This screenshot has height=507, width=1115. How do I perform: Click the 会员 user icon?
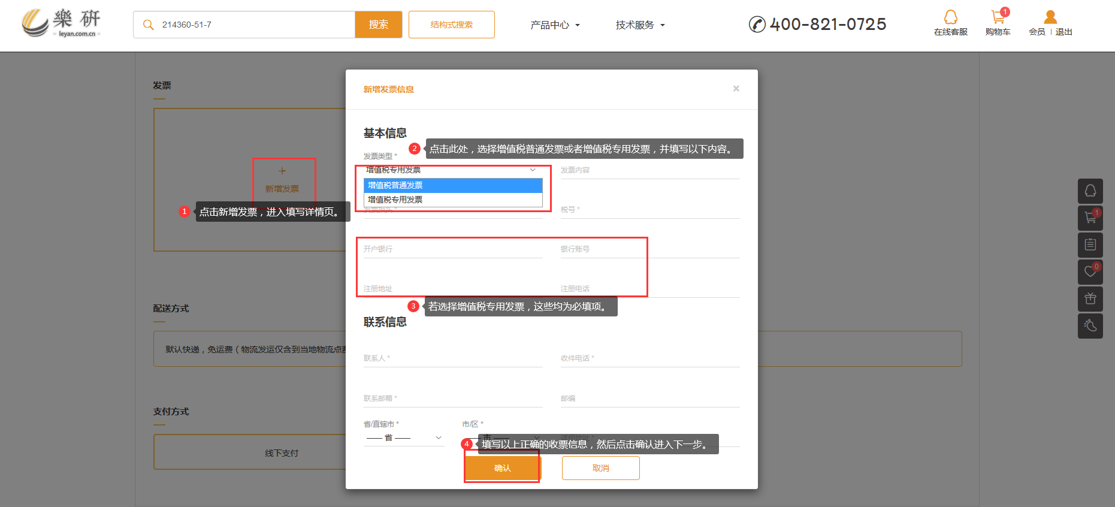[x=1049, y=18]
